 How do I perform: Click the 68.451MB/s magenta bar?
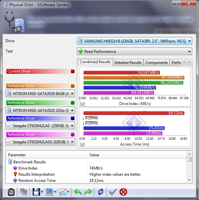click(x=119, y=93)
